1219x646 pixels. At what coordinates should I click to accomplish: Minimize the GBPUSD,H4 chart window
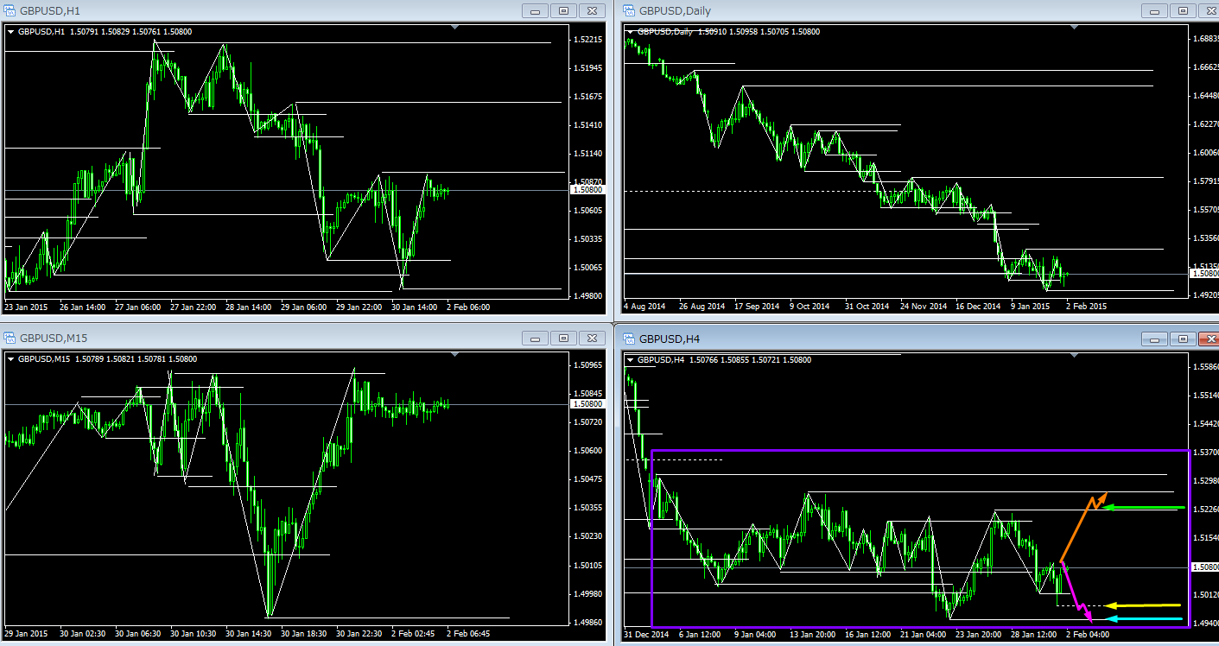1155,339
